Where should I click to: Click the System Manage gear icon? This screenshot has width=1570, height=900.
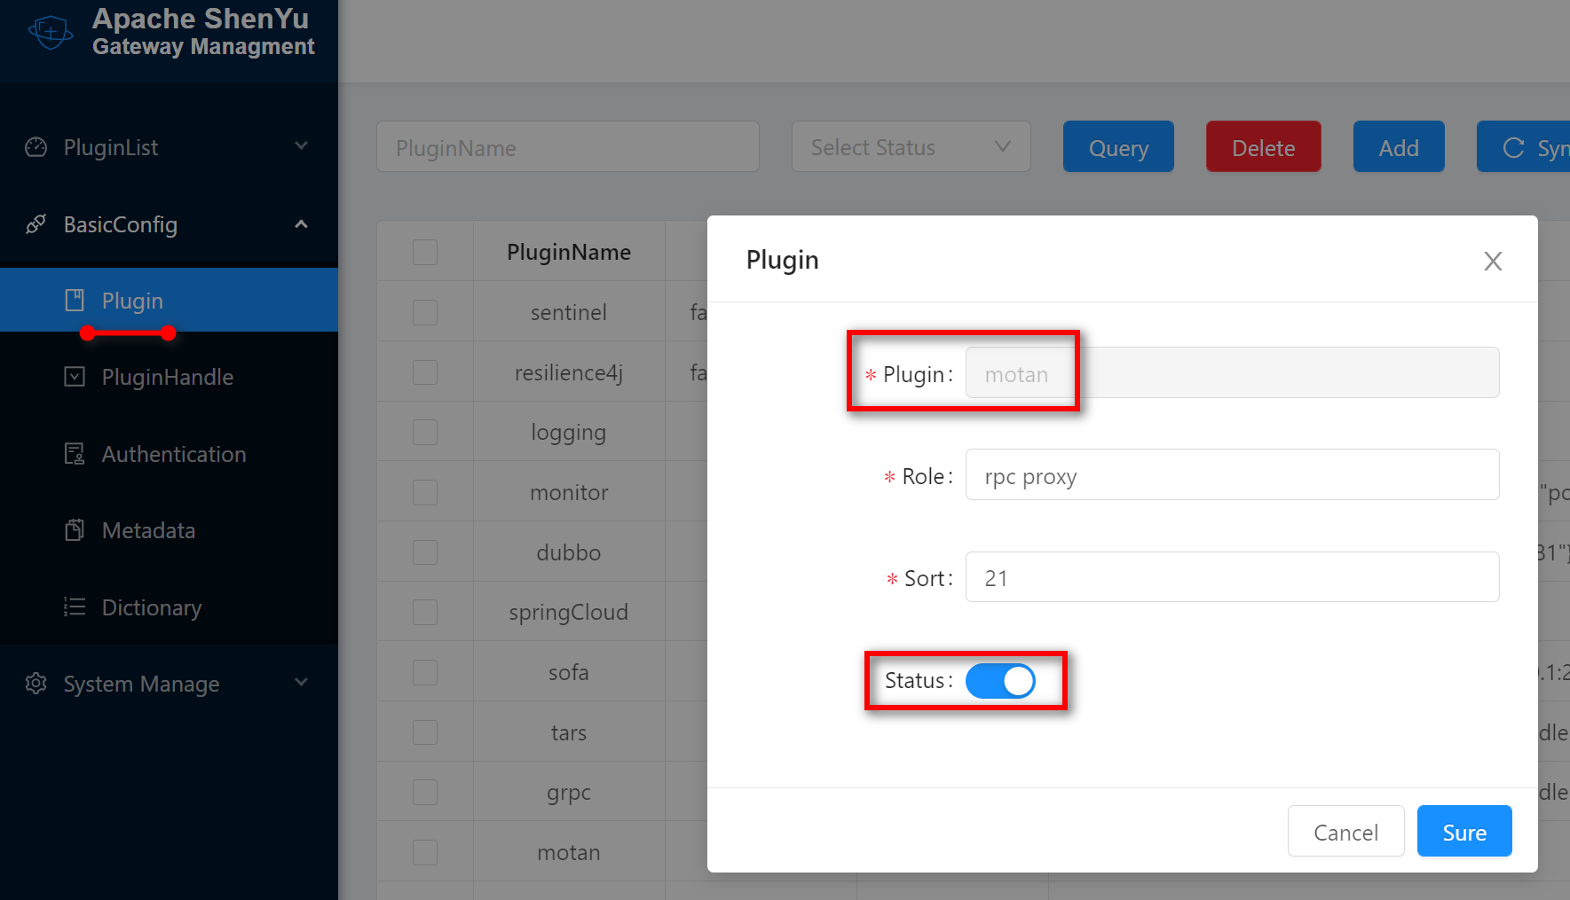click(35, 684)
